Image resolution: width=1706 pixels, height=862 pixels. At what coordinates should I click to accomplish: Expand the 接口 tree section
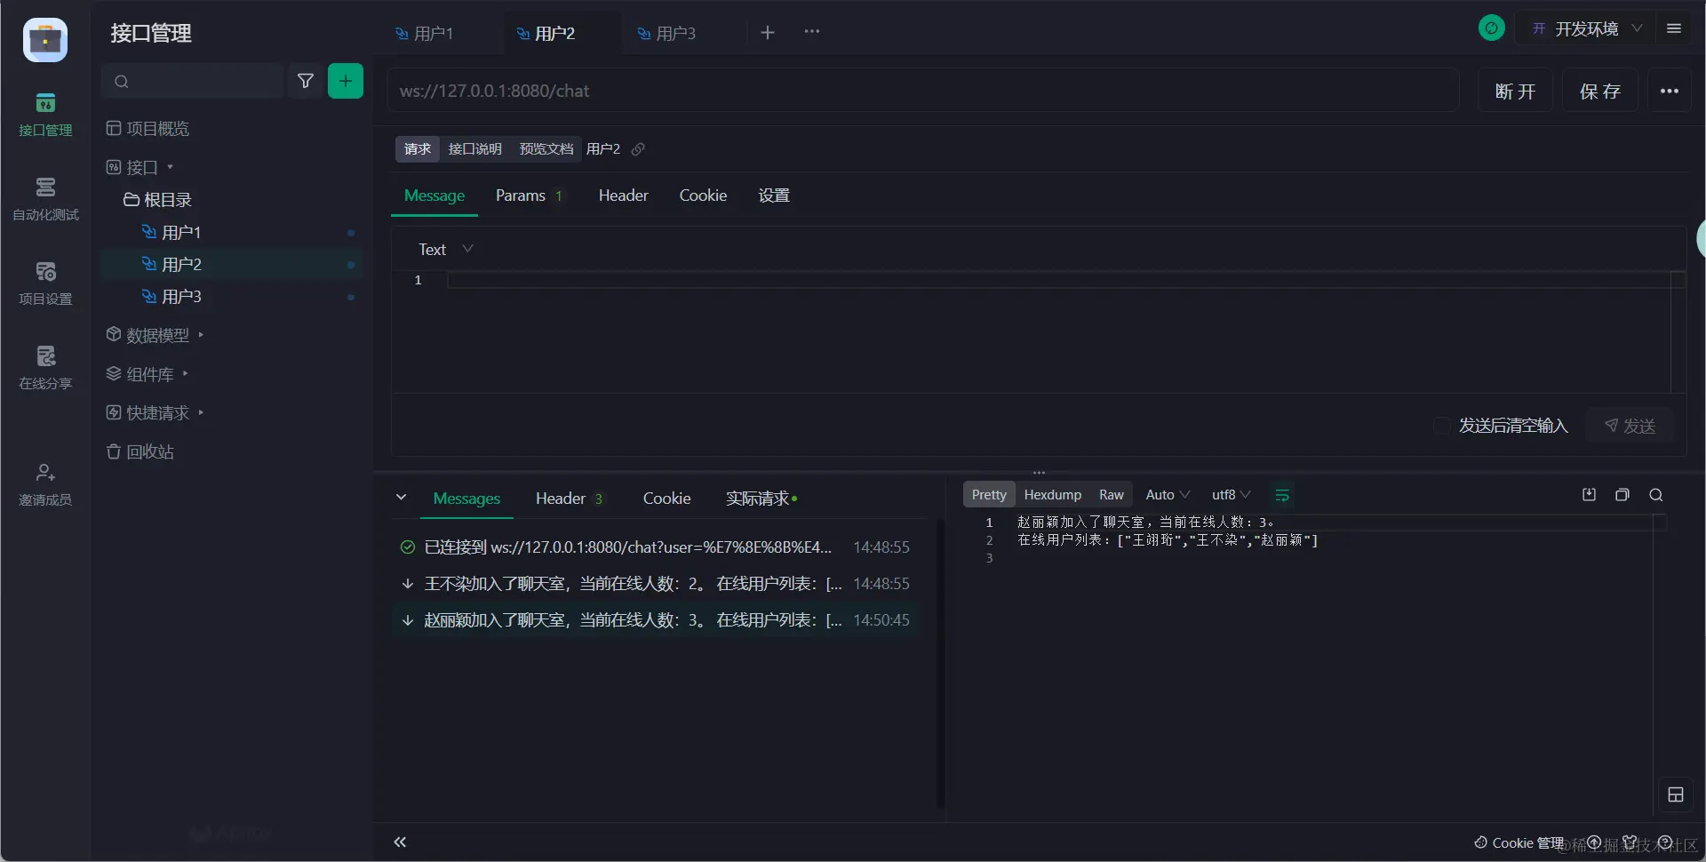tap(140, 167)
